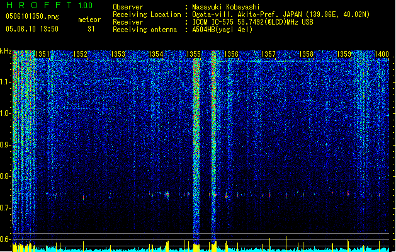Click the 1357 time marker
The image size is (396, 252).
click(x=268, y=54)
